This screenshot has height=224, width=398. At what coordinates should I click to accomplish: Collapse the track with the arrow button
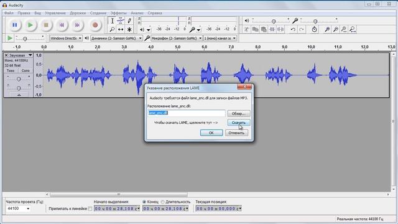19,95
